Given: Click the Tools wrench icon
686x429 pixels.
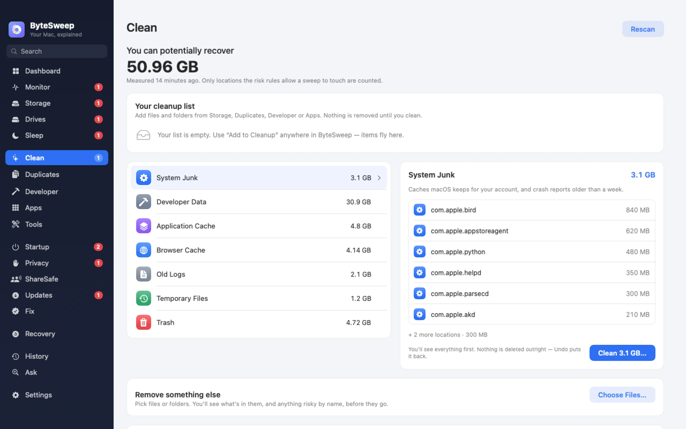Looking at the screenshot, I should tap(16, 224).
